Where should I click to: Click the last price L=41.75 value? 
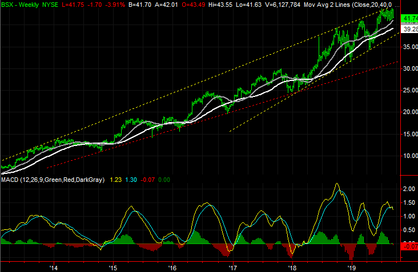click(x=73, y=5)
